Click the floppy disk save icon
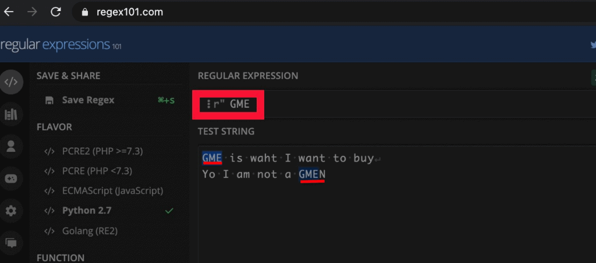 [49, 100]
